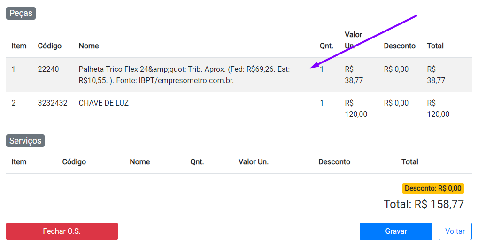The image size is (478, 246).
Task: Click Nome column header in Peças table
Action: [x=89, y=46]
